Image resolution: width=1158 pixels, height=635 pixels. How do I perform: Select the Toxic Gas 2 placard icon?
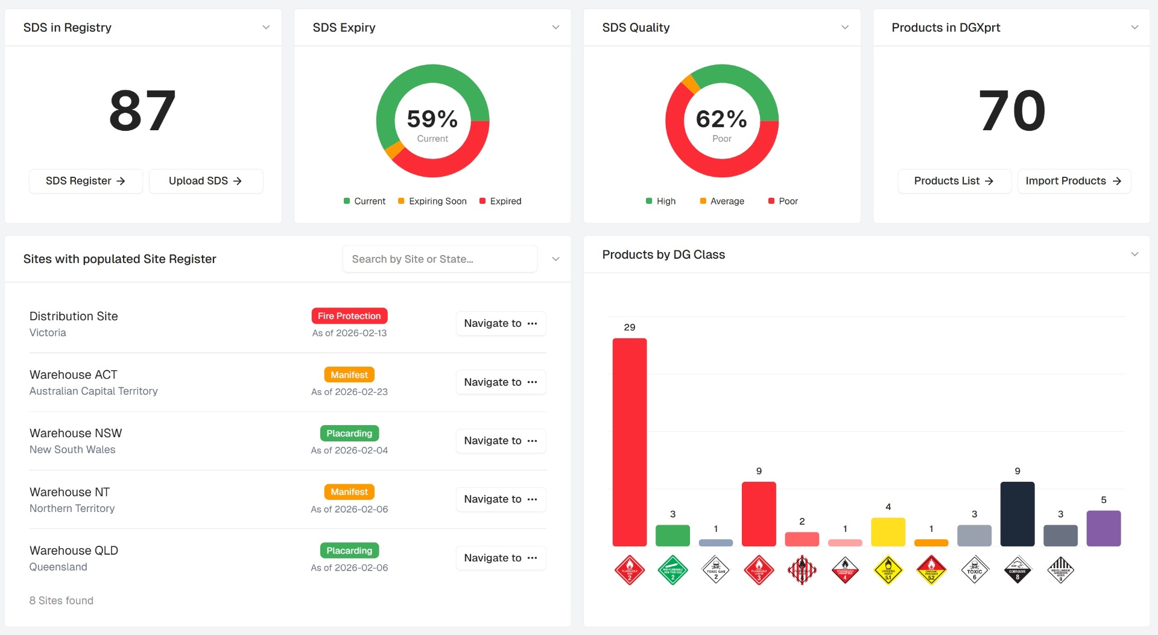[x=716, y=570]
